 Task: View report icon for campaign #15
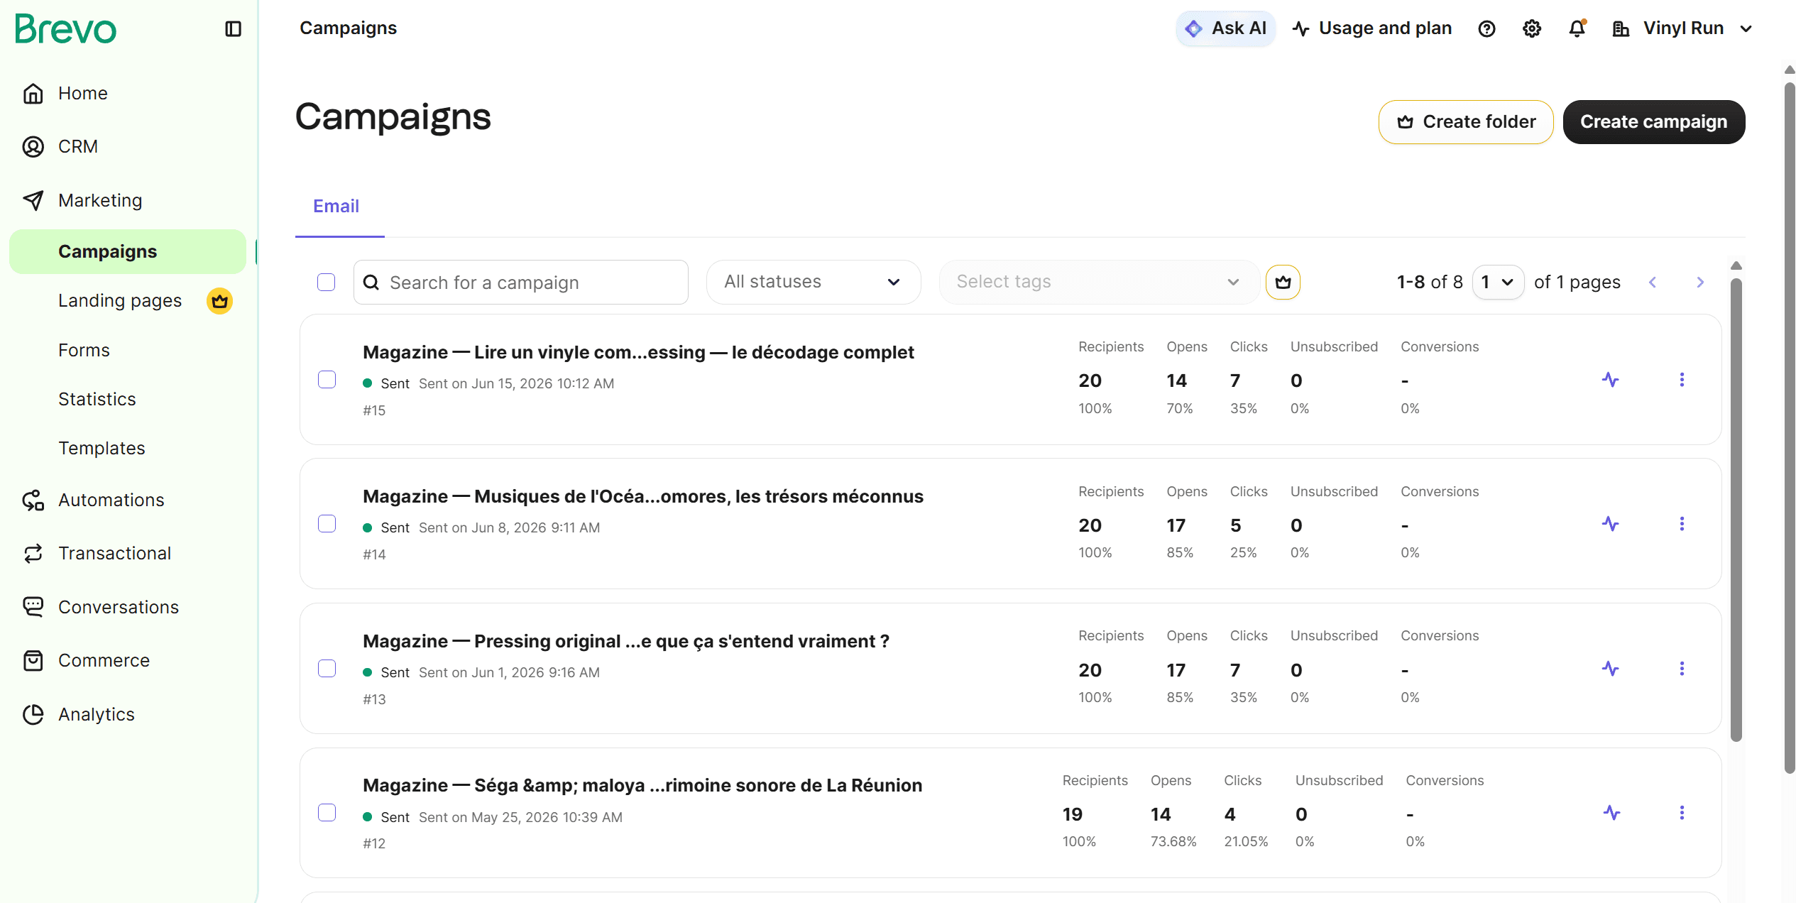[x=1611, y=380]
